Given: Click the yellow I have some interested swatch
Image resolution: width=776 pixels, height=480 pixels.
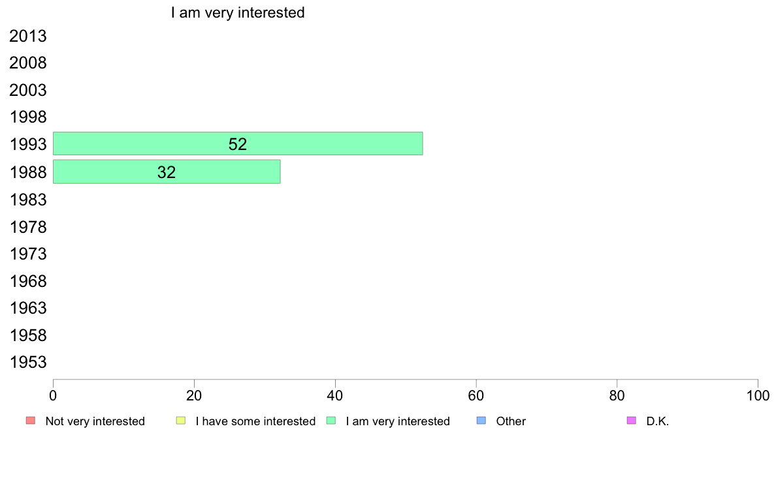Looking at the screenshot, I should 181,421.
